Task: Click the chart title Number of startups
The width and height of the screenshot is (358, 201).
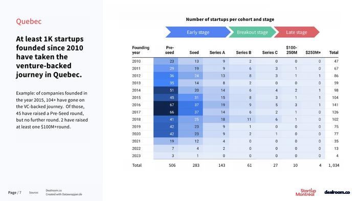Action: [230, 19]
